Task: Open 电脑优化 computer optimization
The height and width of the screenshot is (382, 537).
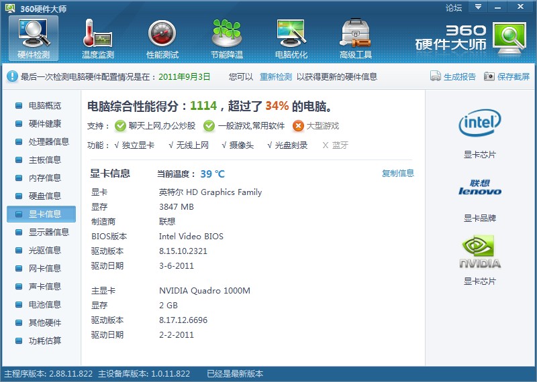Action: tap(291, 38)
